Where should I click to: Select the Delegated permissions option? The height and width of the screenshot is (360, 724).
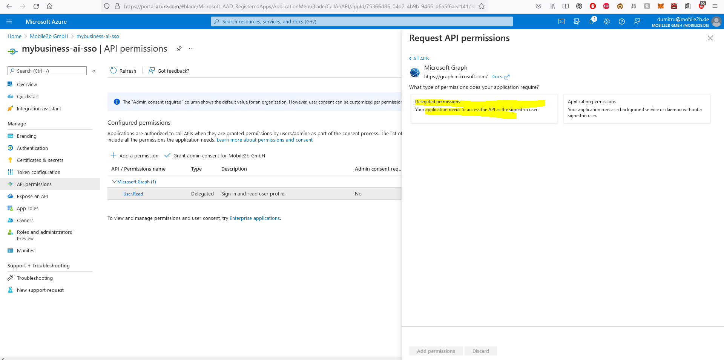pos(484,108)
